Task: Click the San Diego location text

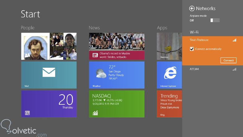Action: [115, 71]
